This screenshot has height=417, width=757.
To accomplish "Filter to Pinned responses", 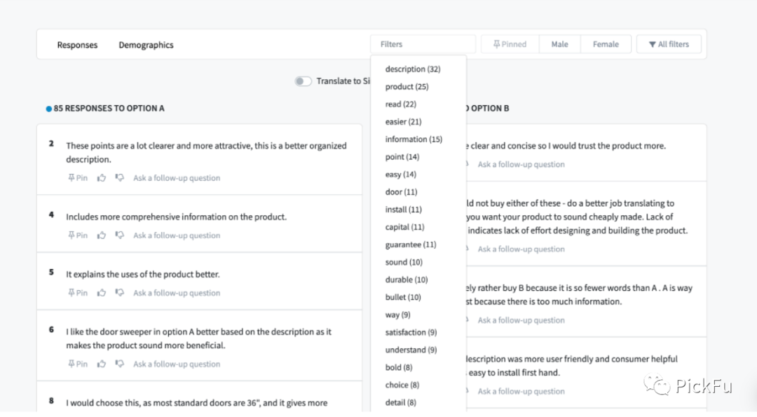I will (510, 44).
